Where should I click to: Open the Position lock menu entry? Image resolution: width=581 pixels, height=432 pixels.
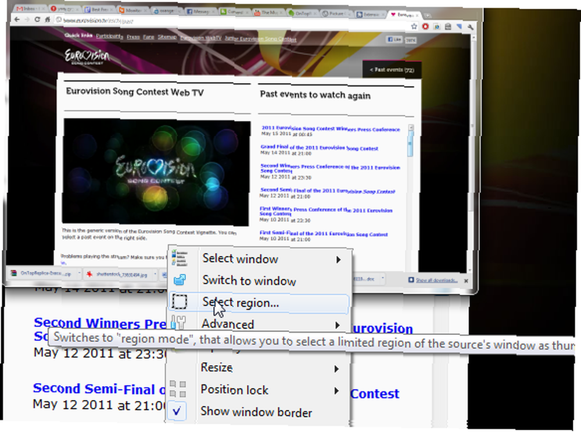click(257, 390)
